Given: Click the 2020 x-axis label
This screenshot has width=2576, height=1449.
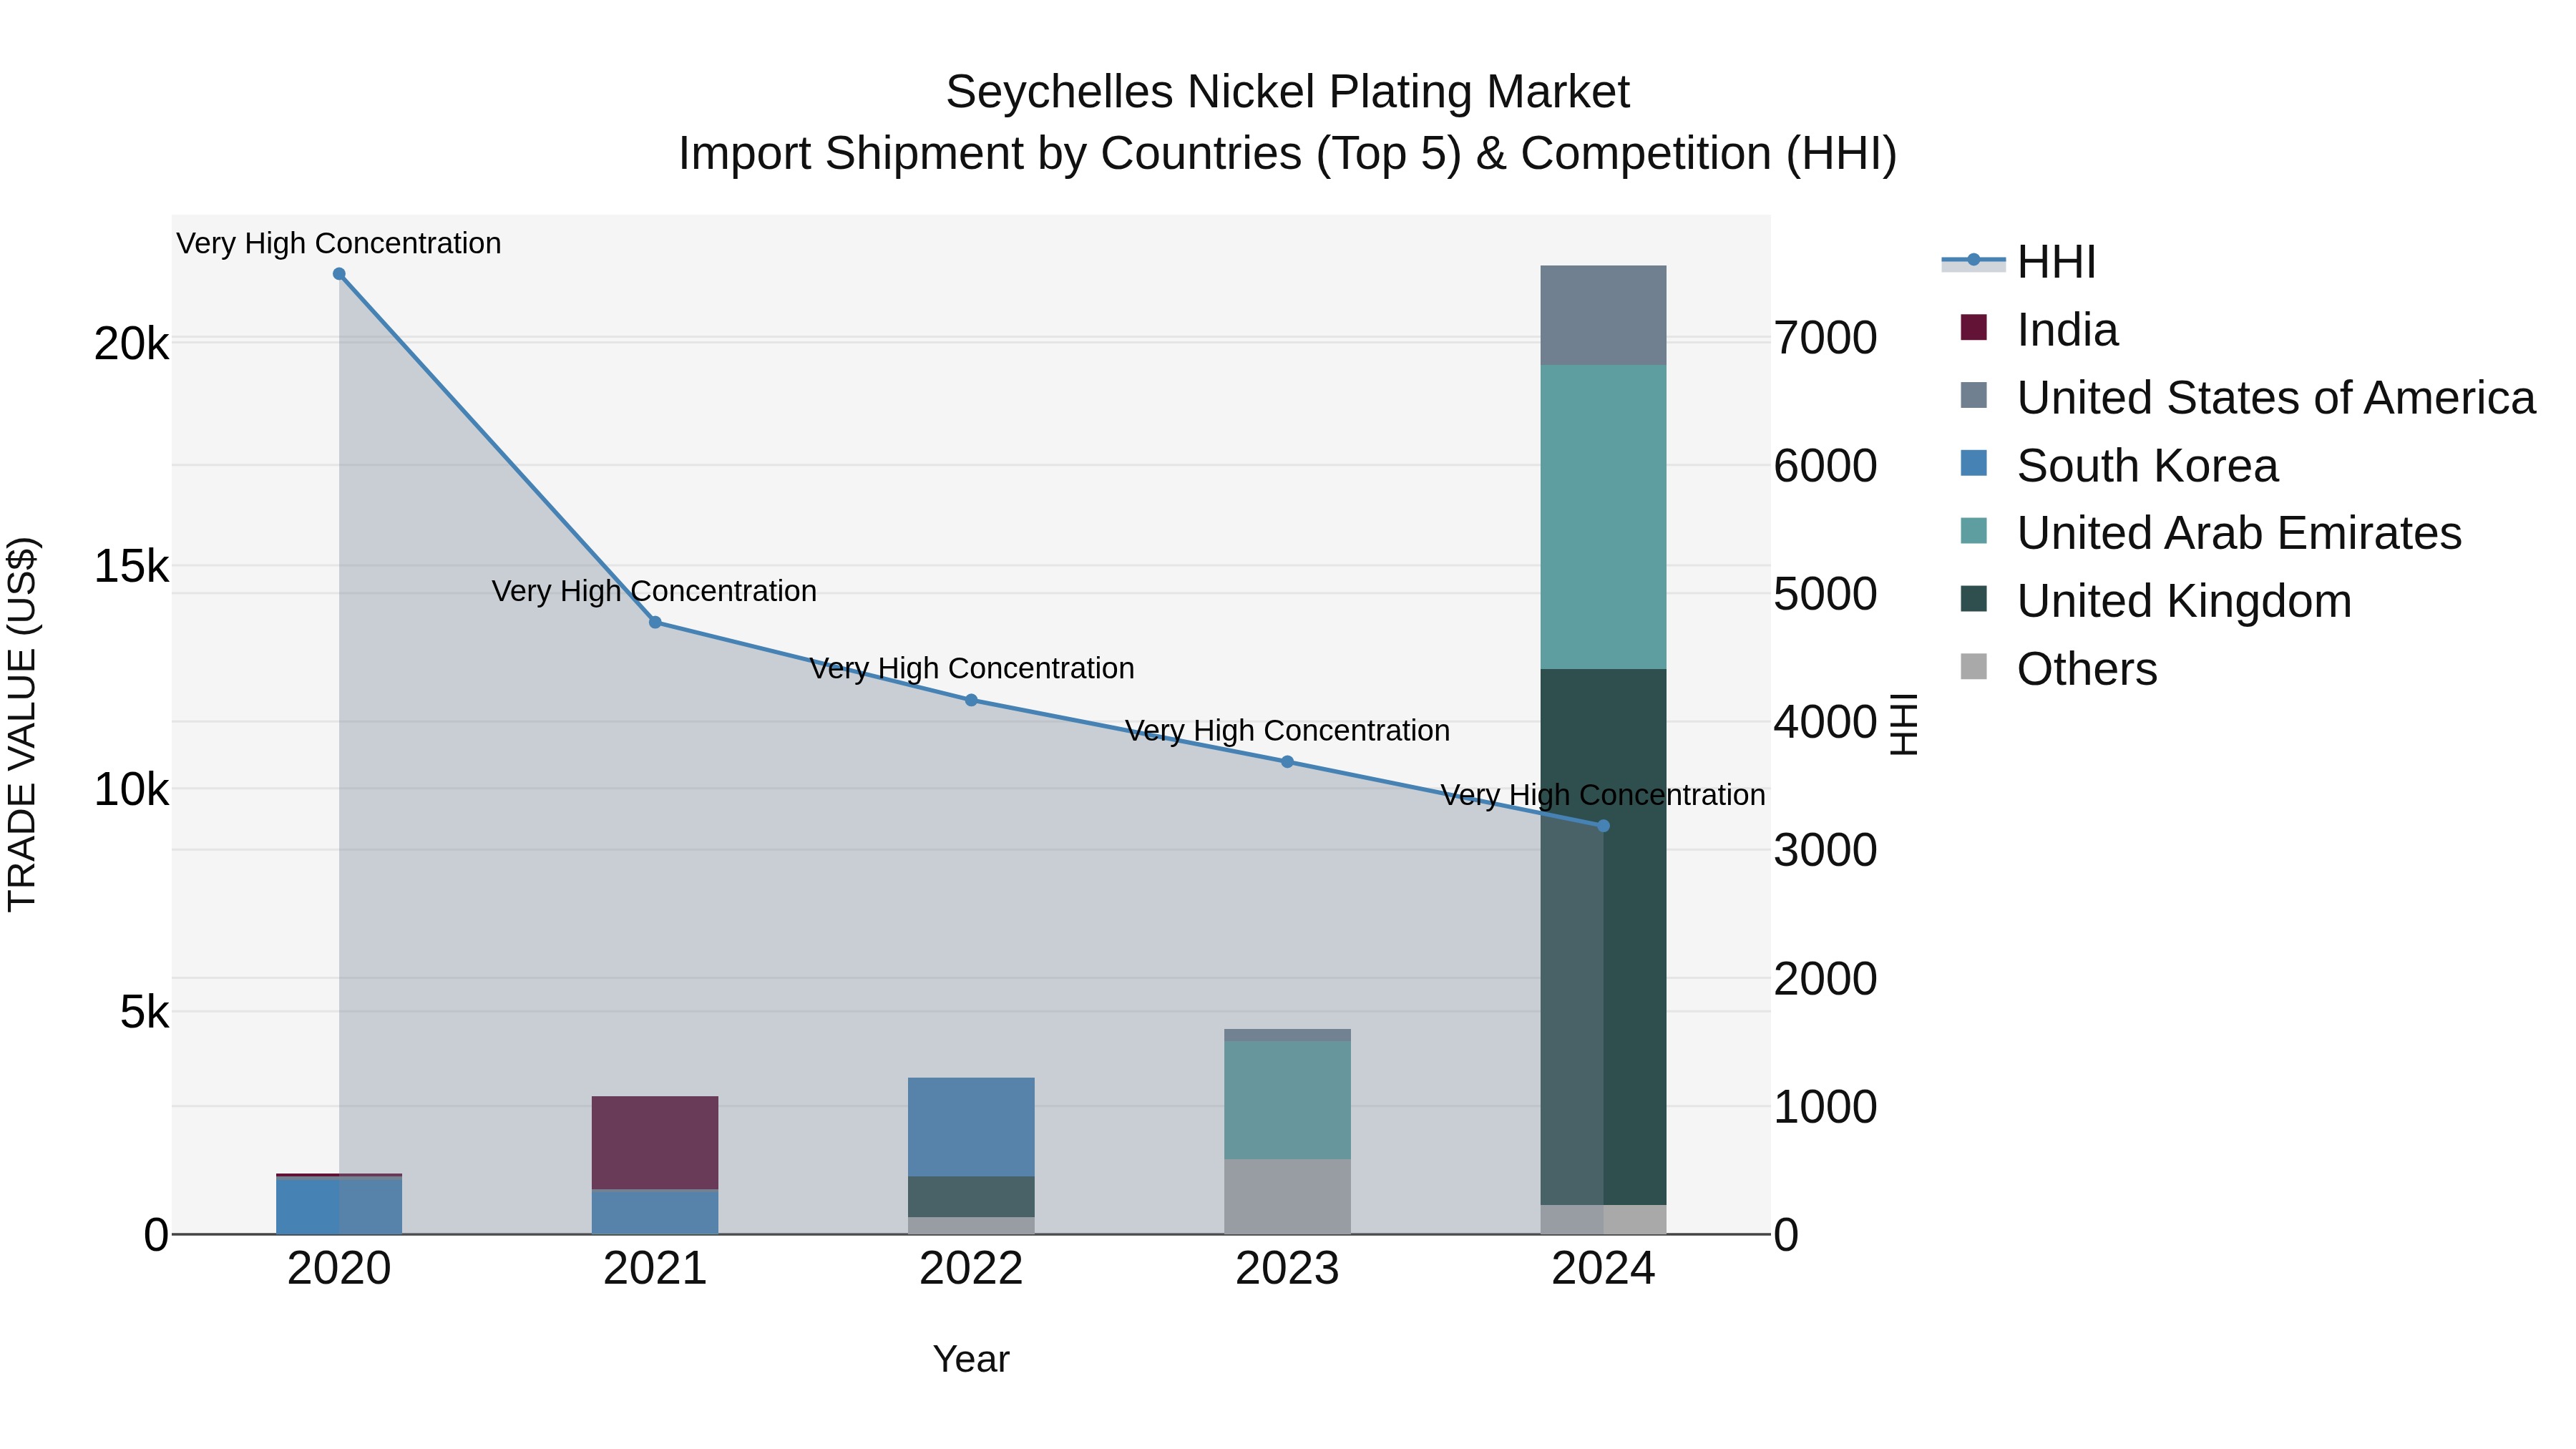Looking at the screenshot, I should click(x=339, y=1269).
